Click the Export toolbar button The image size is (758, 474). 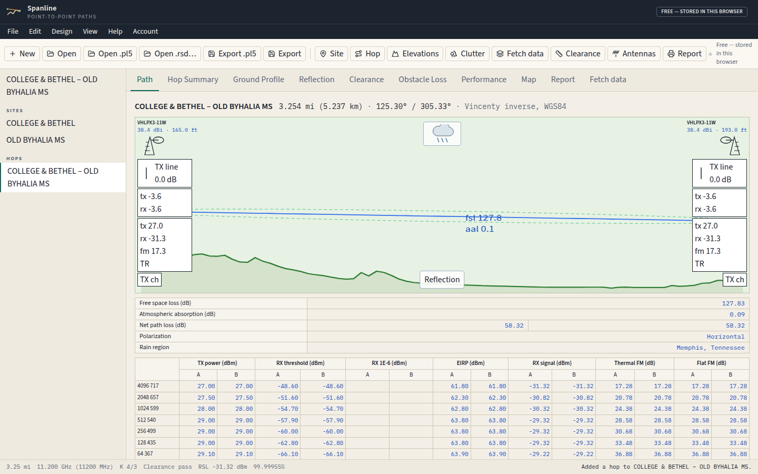pos(284,54)
